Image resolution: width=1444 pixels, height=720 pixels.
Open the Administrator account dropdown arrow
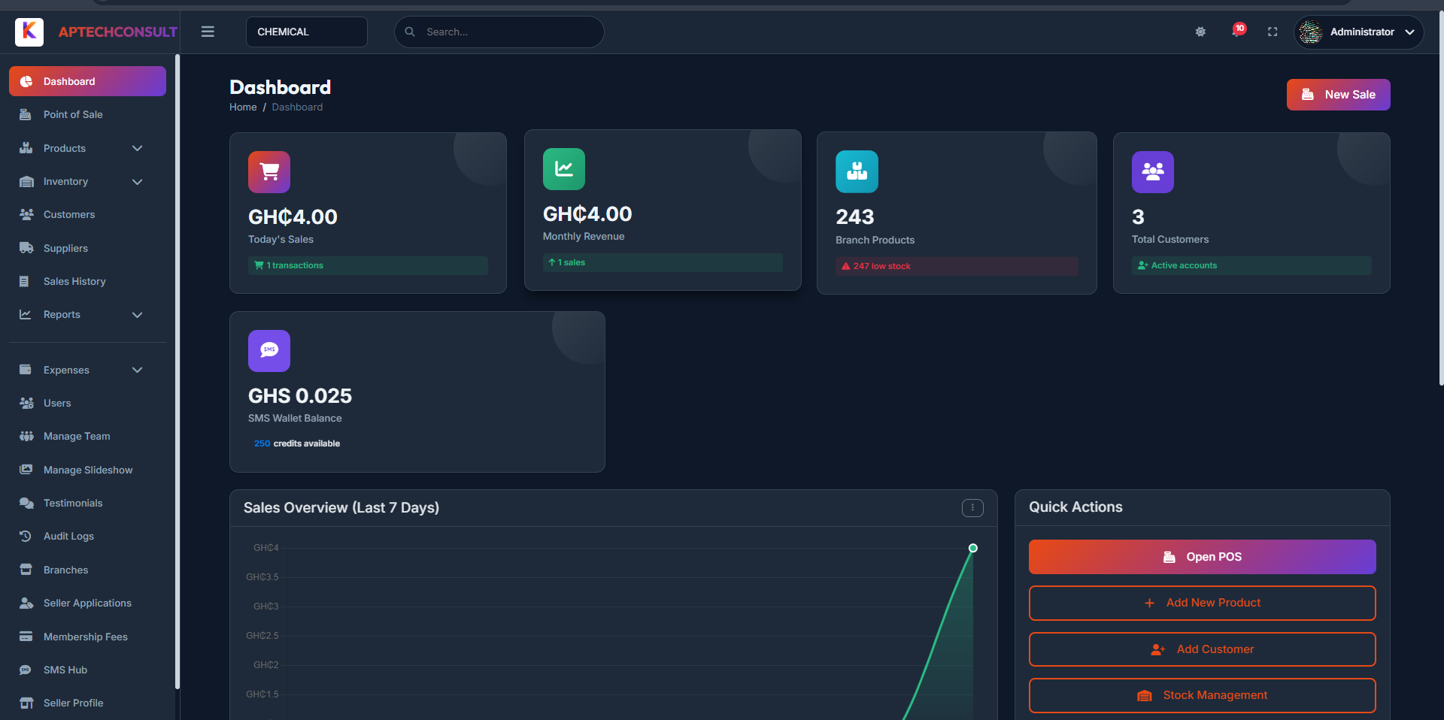(x=1409, y=32)
